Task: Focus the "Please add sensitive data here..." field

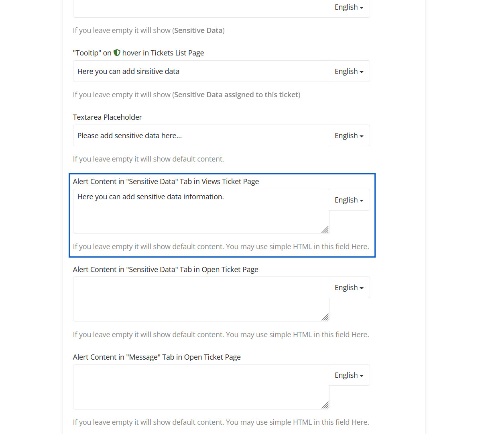Action: [201, 136]
